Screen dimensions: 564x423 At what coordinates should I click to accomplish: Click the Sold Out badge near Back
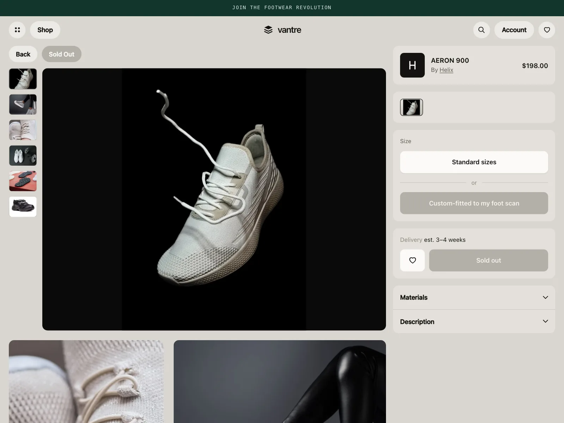pos(62,54)
